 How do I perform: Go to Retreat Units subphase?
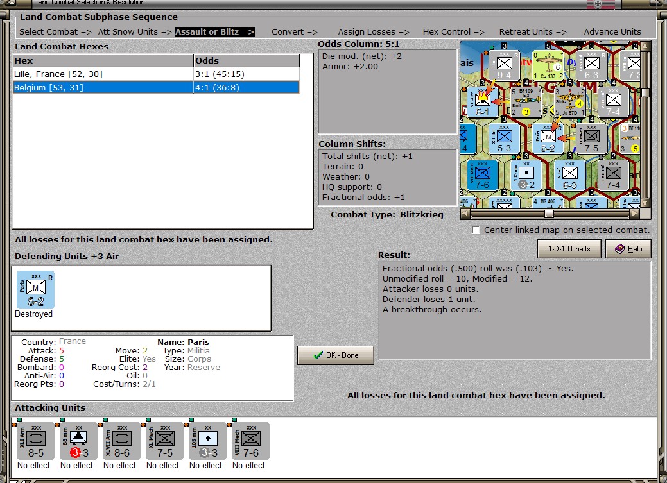[533, 32]
